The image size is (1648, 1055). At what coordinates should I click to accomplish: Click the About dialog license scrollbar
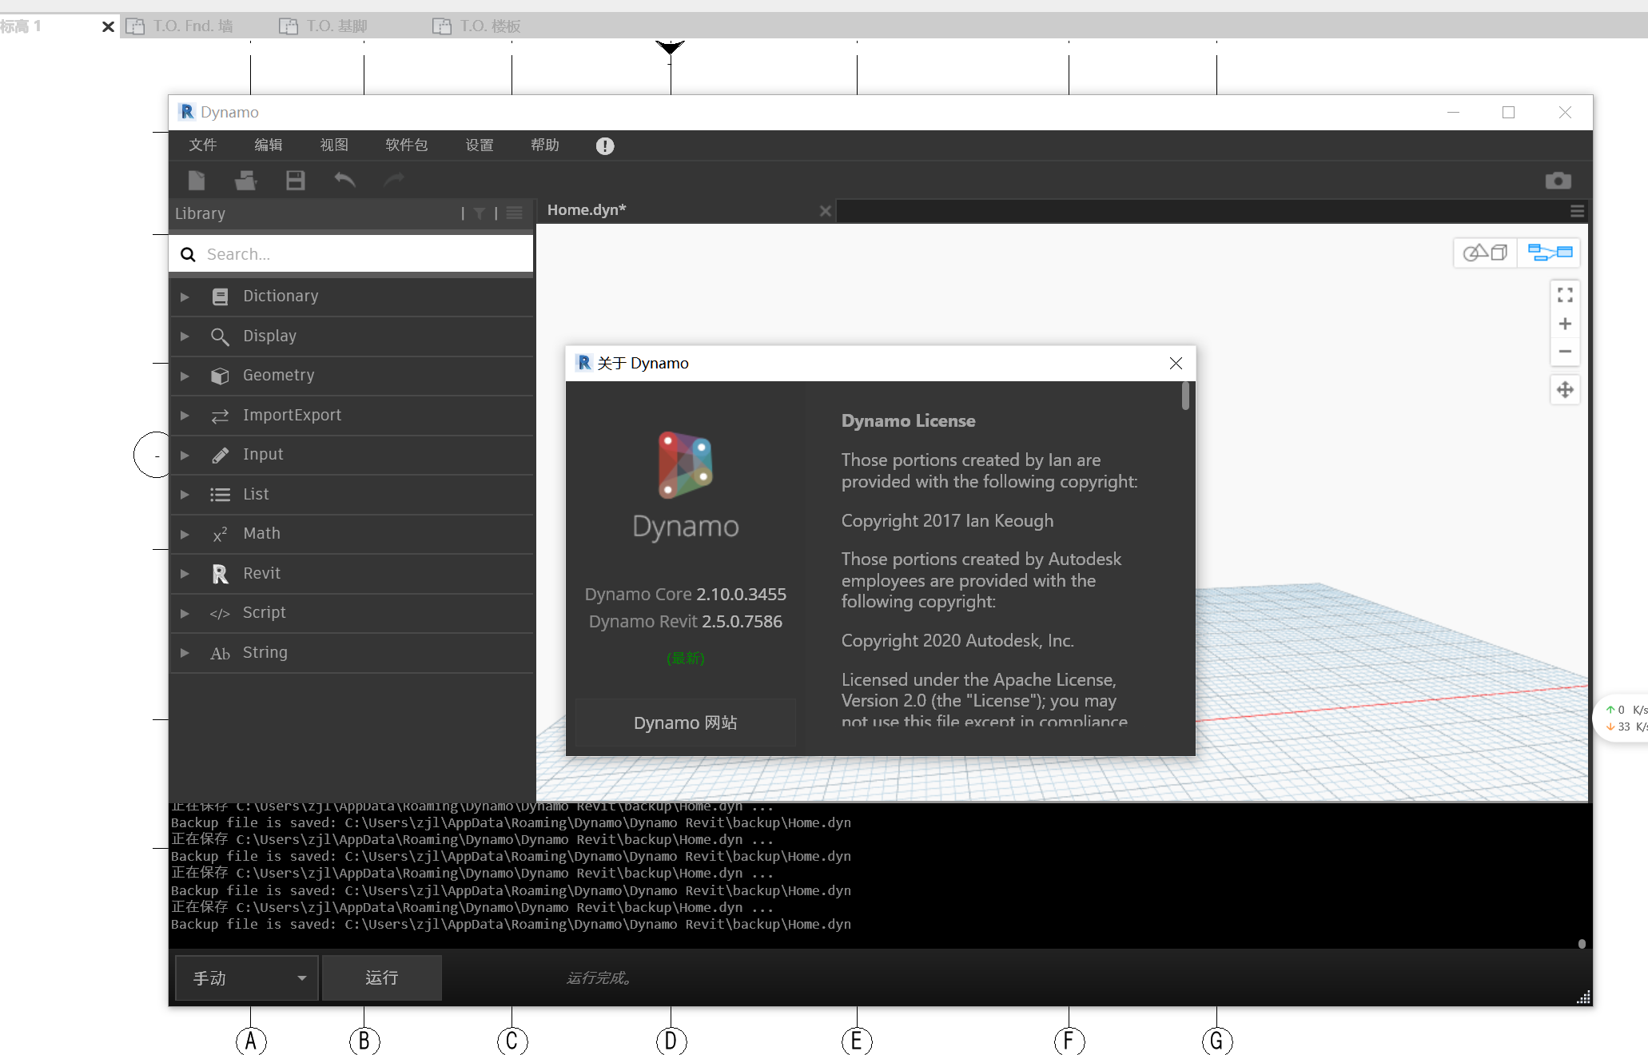tap(1185, 396)
